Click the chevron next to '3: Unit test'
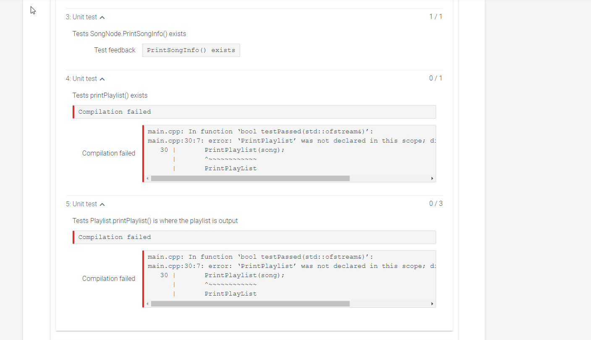591x340 pixels. 102,17
